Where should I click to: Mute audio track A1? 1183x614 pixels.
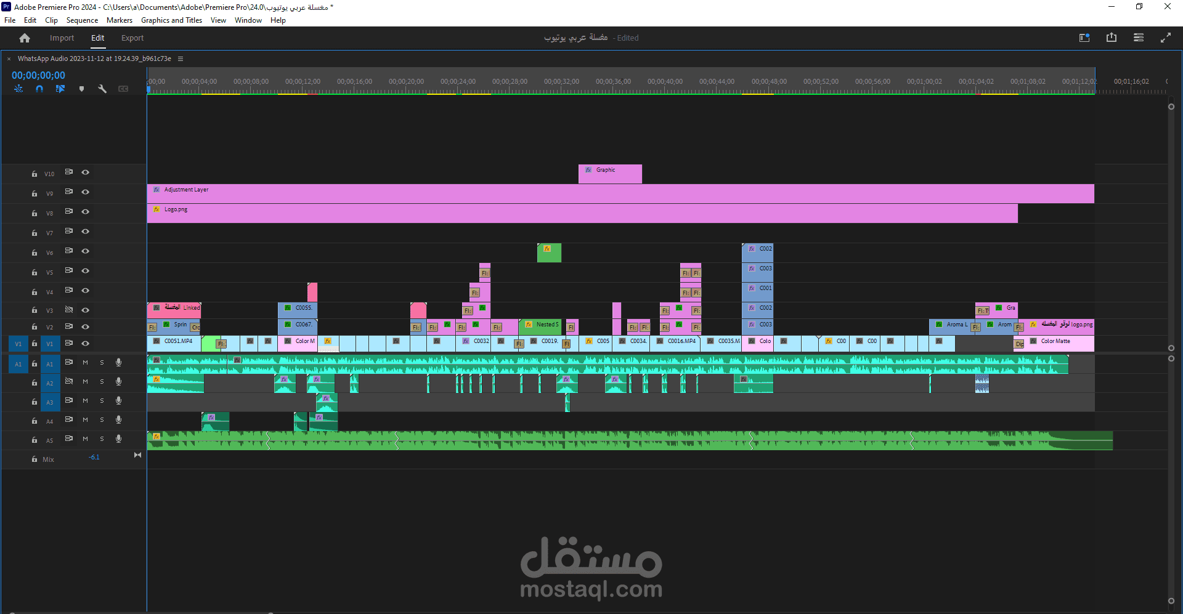click(85, 363)
